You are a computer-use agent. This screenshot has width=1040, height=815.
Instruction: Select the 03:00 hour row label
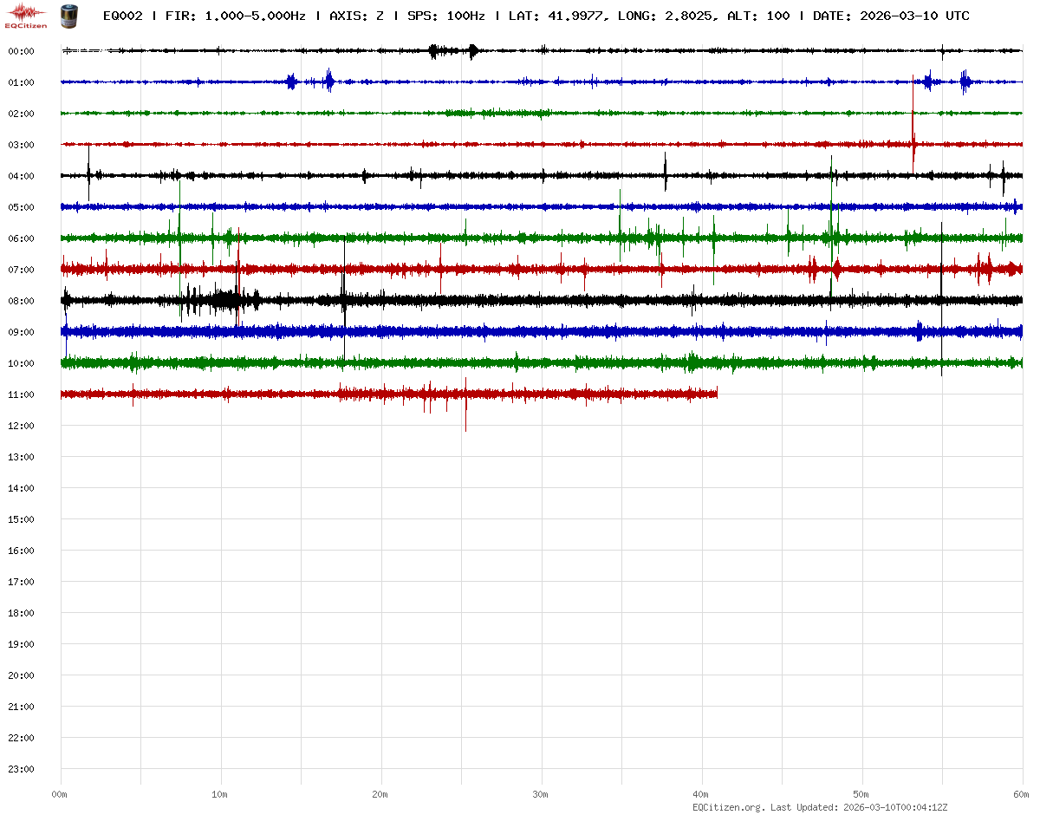tap(21, 145)
